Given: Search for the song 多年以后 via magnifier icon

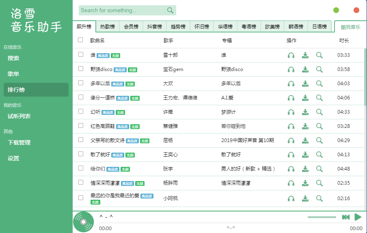Looking at the screenshot, I should (320, 84).
